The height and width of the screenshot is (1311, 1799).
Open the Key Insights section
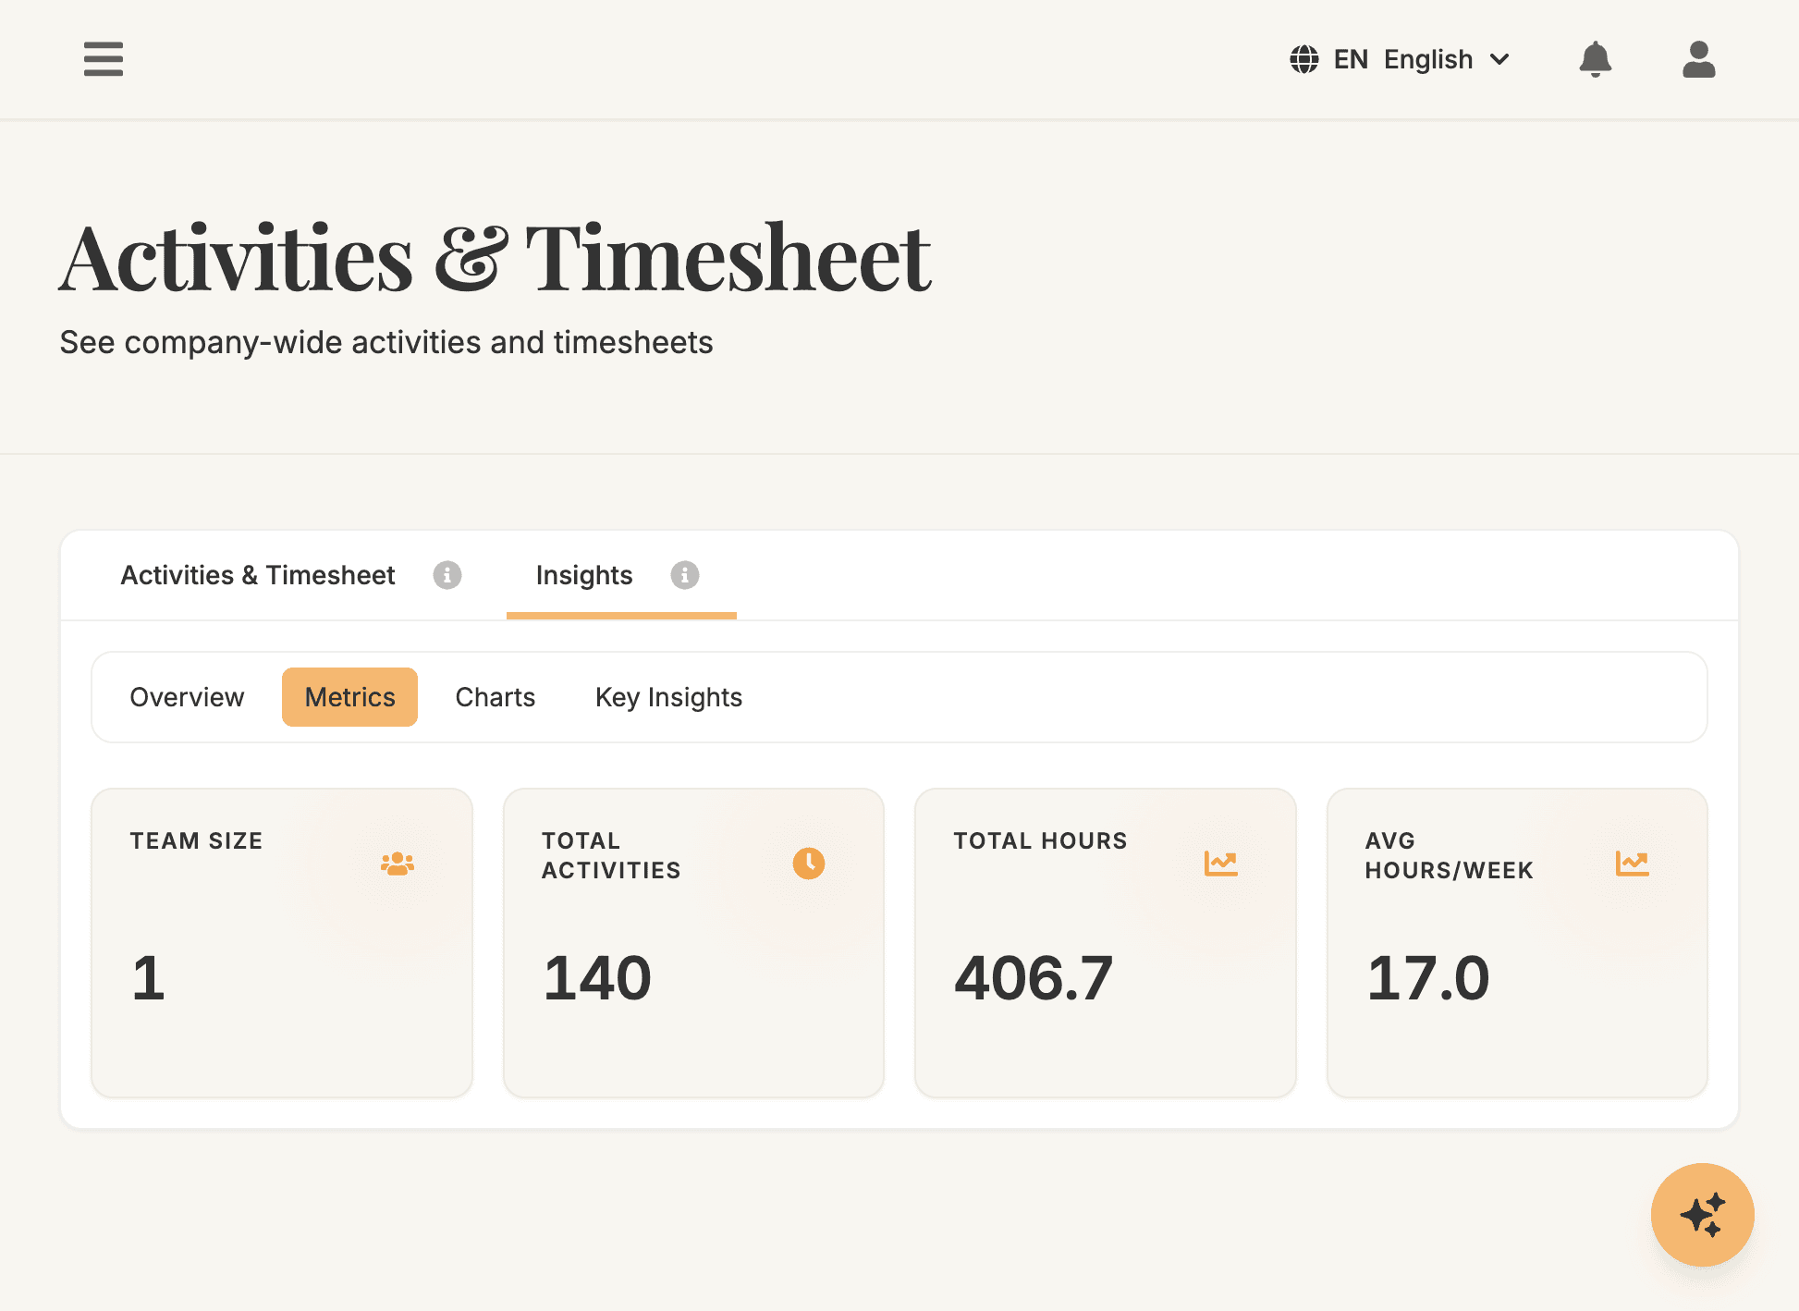pos(668,697)
